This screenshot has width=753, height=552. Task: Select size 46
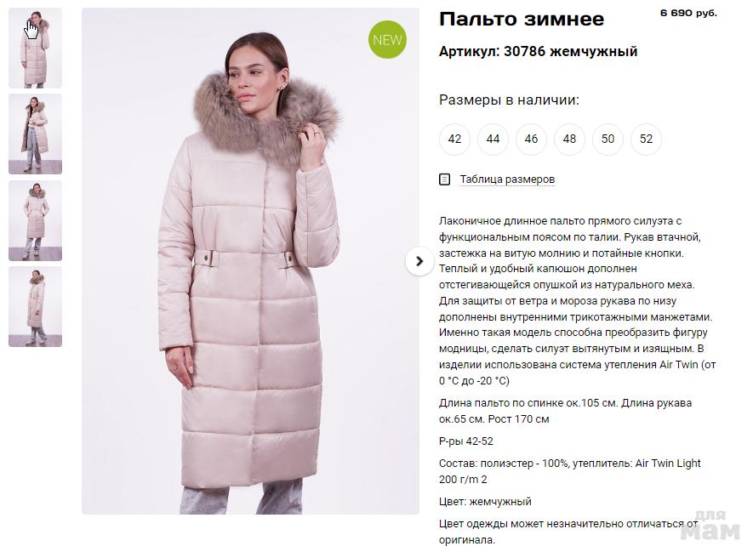(531, 139)
